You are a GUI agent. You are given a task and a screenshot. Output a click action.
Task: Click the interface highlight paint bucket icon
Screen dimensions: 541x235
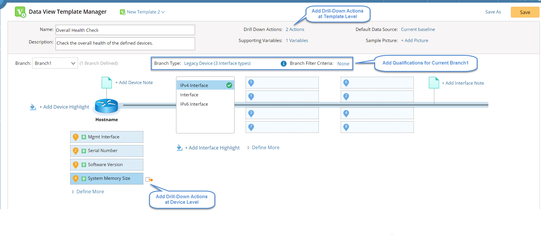180,148
